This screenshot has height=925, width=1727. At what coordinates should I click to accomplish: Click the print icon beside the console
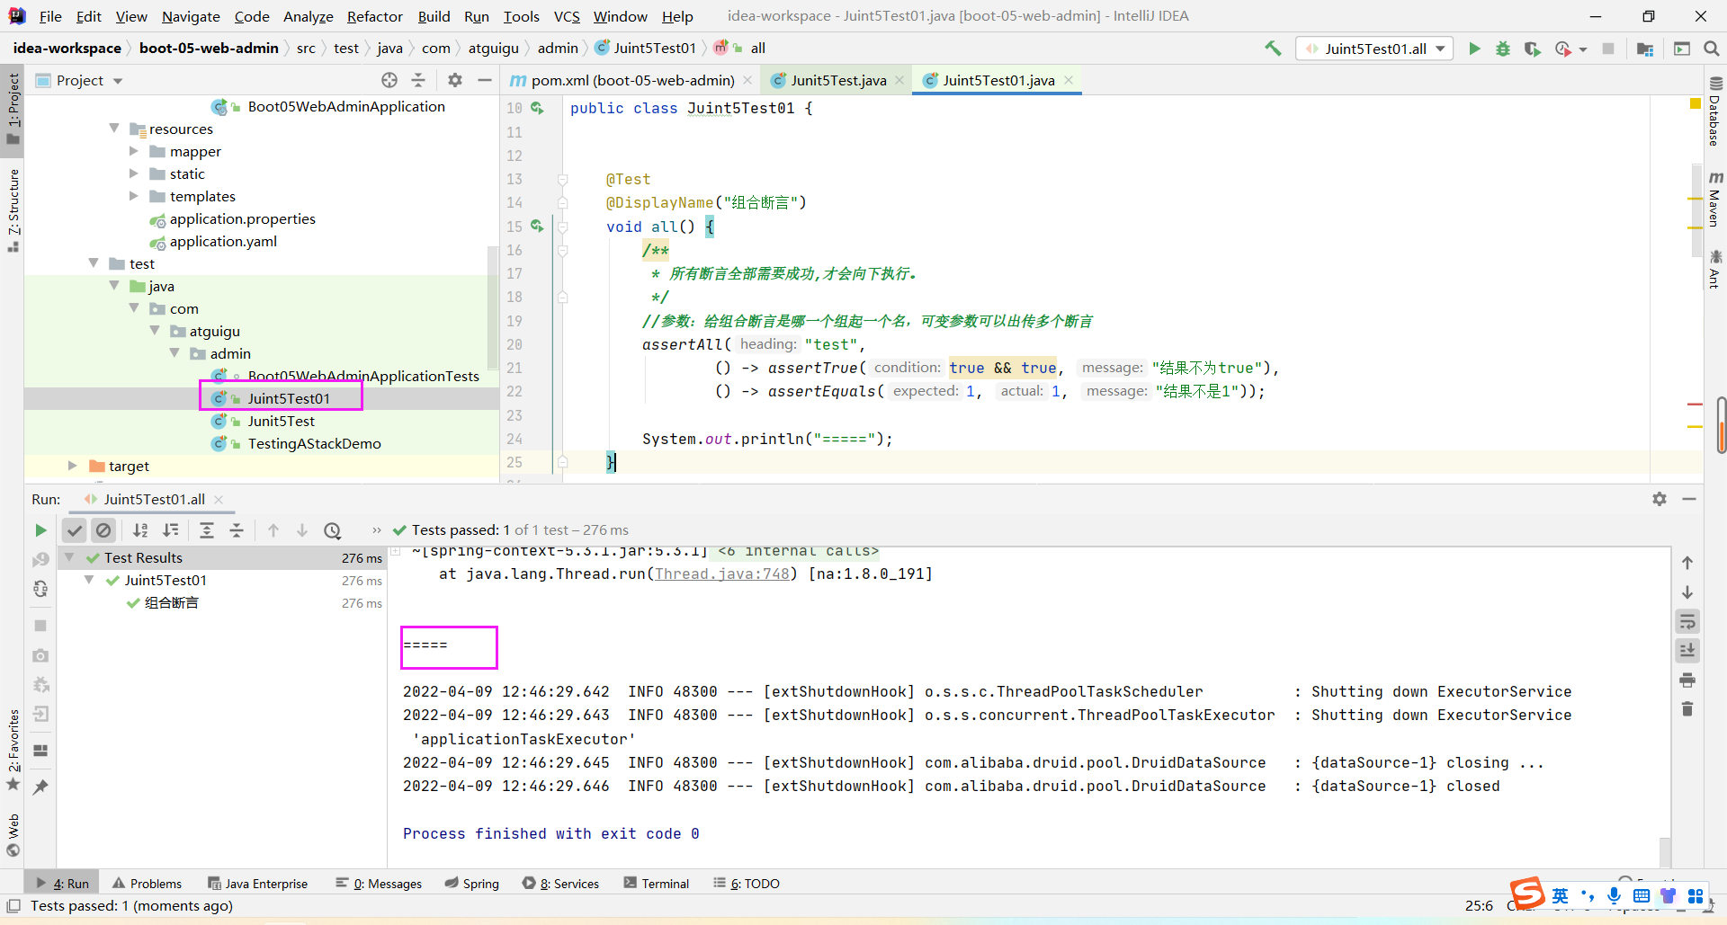1687,680
